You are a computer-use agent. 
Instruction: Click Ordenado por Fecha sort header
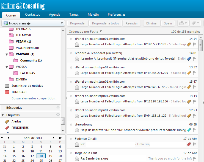(86, 32)
